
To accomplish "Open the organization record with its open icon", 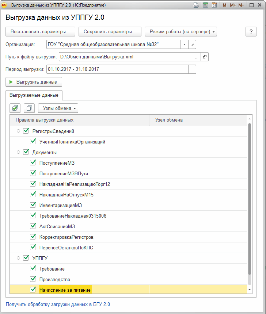I will (x=192, y=45).
